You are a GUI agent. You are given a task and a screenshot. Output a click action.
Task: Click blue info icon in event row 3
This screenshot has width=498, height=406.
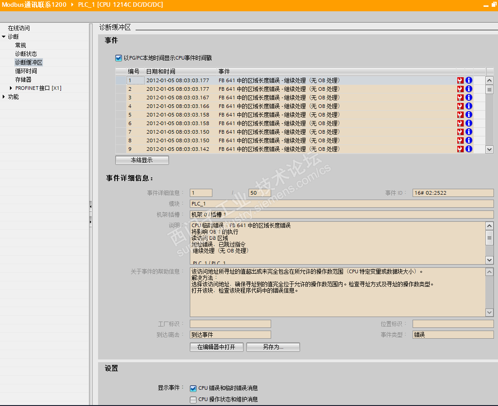click(469, 98)
